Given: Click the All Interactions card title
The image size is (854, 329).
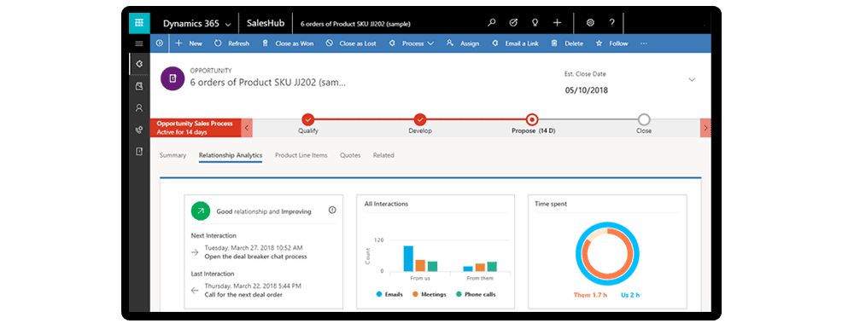Looking at the screenshot, I should pyautogui.click(x=386, y=204).
